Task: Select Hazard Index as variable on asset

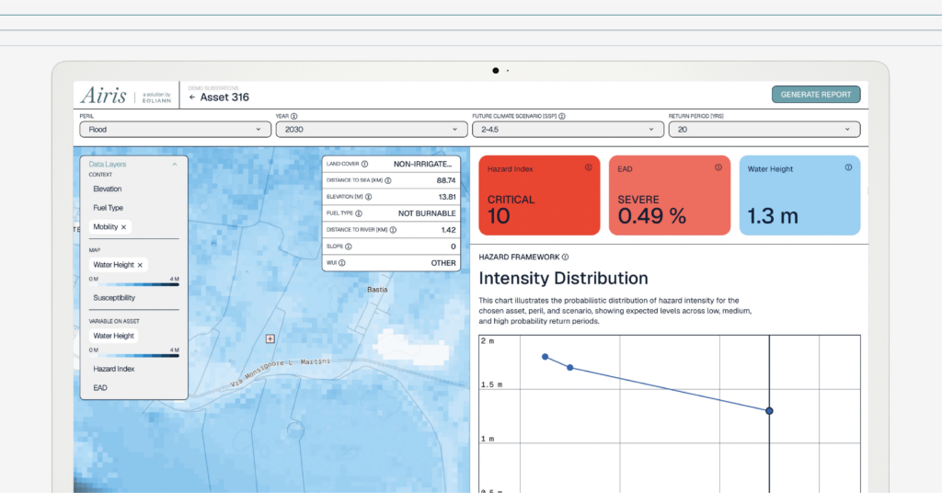Action: (x=114, y=369)
